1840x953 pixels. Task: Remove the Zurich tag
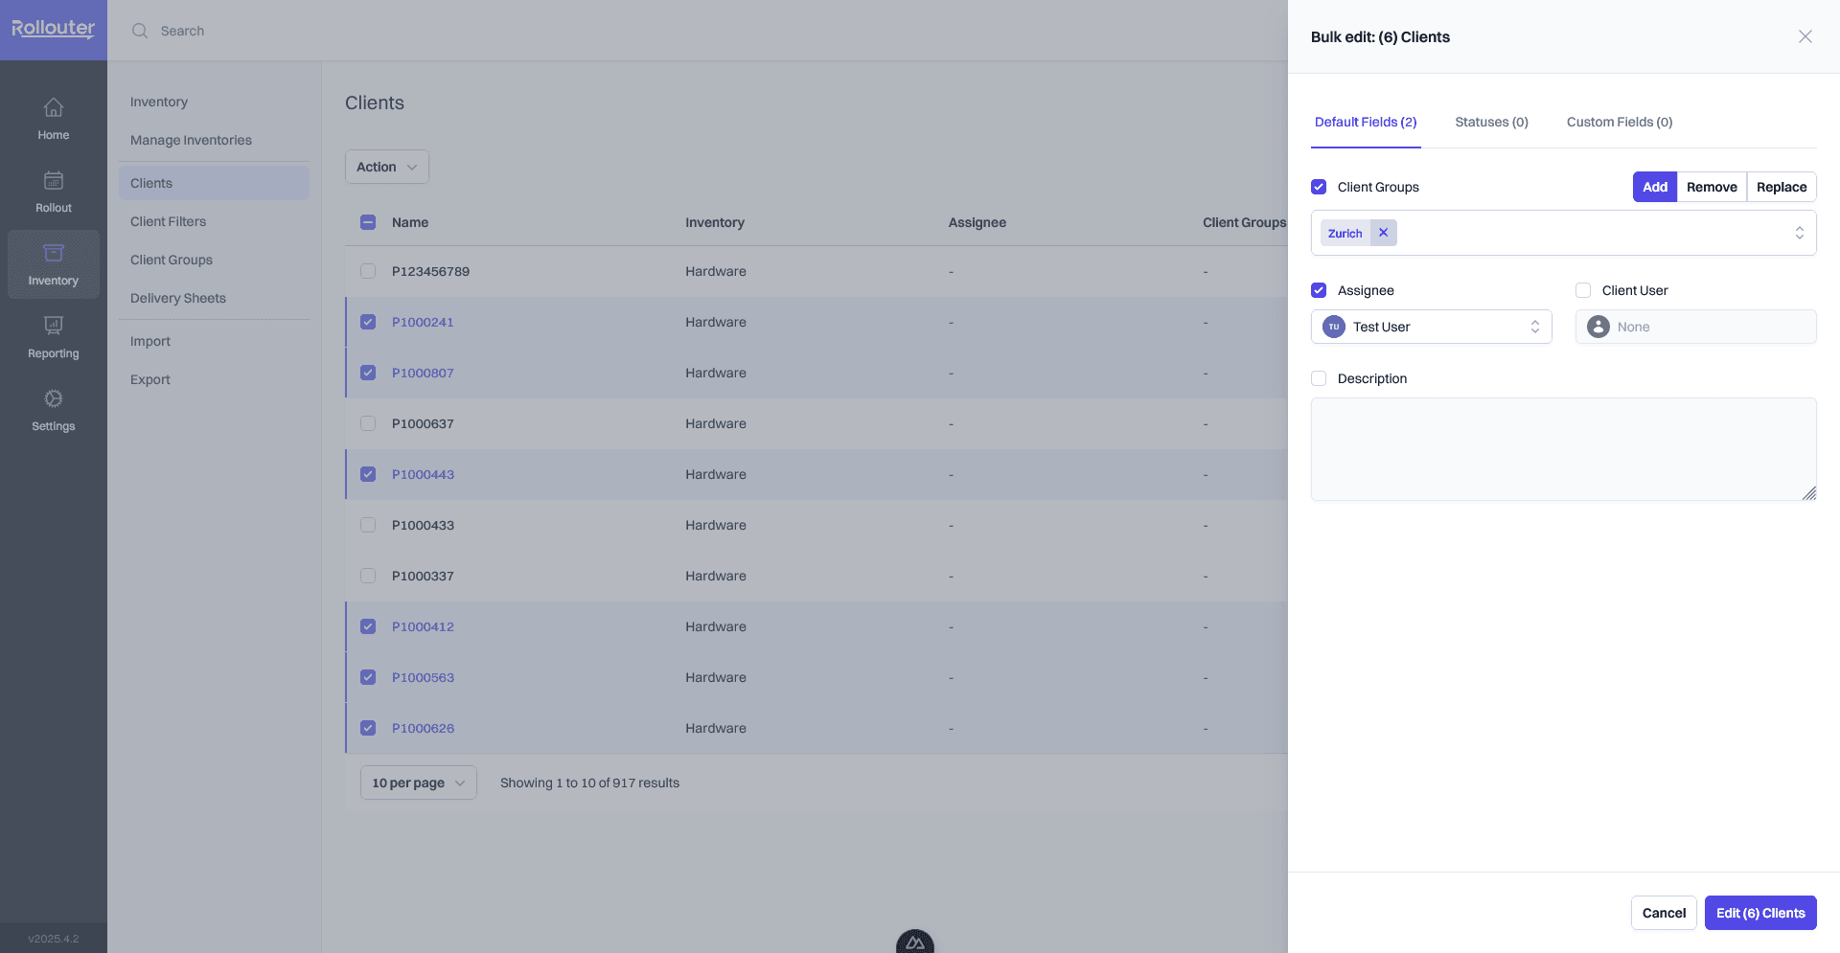(x=1383, y=233)
